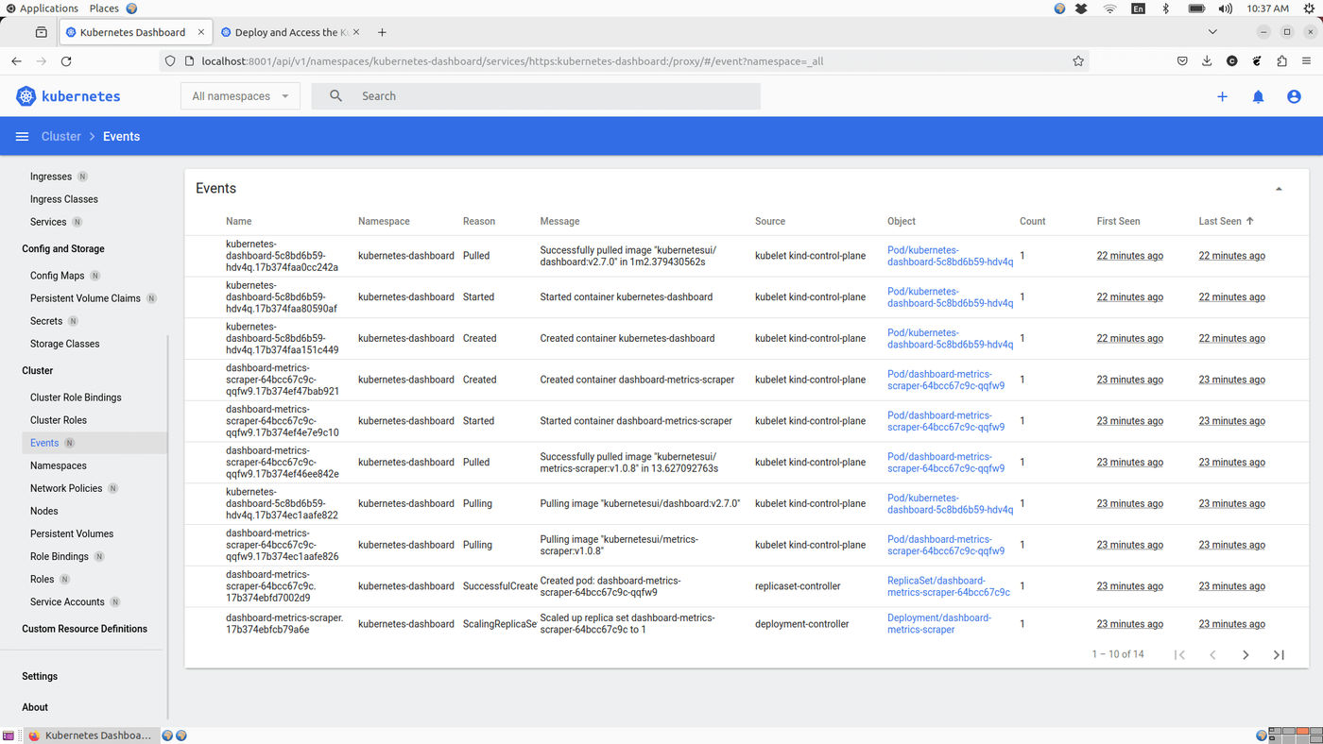1323x744 pixels.
Task: Open the Firefox downloads icon
Action: 1207,61
